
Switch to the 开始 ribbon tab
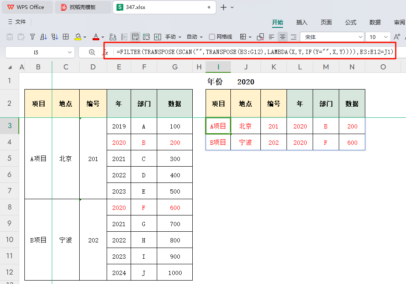tap(278, 23)
